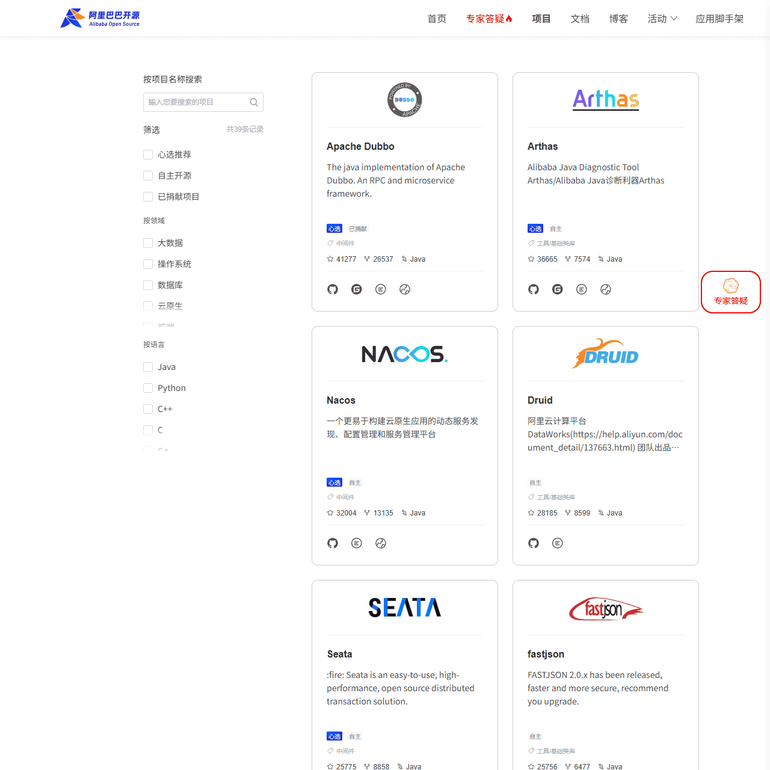Open the website globe icon on Apache Dubbo card
Screen dimensions: 770x770
pos(405,289)
